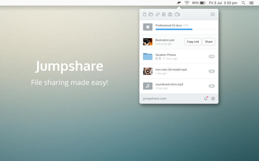Open the illustration.psd thumbnail
The height and width of the screenshot is (161, 259).
tap(148, 42)
